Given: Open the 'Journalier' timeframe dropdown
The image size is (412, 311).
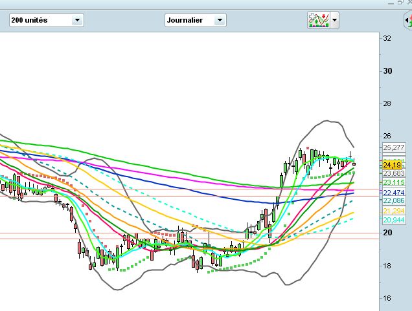Looking at the screenshot, I should [196, 20].
